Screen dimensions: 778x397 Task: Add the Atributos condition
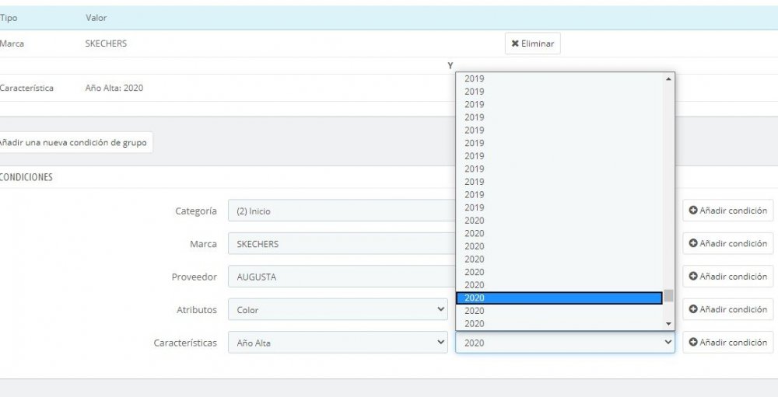(728, 309)
